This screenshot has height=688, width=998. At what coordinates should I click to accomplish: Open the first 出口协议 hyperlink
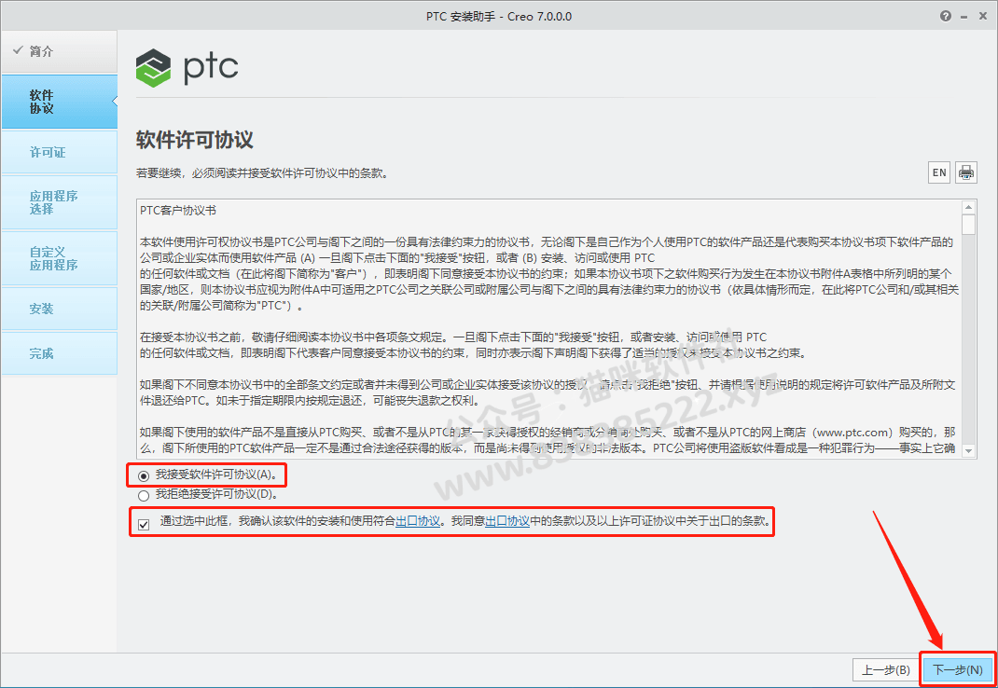tap(418, 520)
